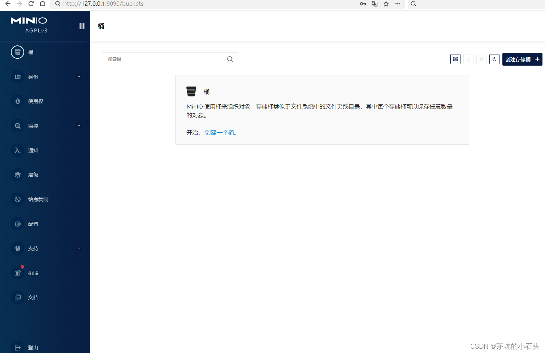
Task: Collapse the MinIO sidebar panel
Action: pyautogui.click(x=82, y=26)
